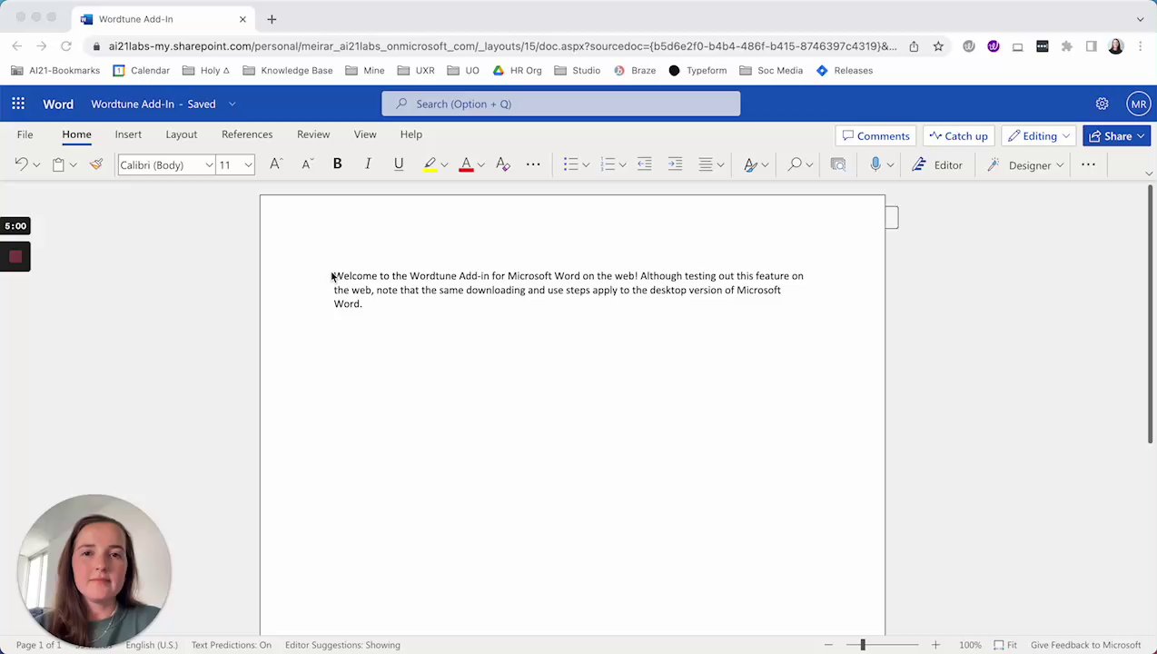Open the Review tab
Screen dimensions: 1157x654
point(313,134)
